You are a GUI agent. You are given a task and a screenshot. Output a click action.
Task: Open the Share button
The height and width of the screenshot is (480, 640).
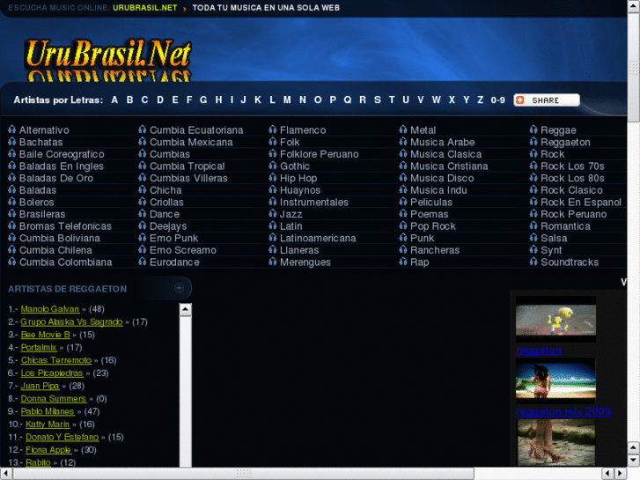(547, 100)
